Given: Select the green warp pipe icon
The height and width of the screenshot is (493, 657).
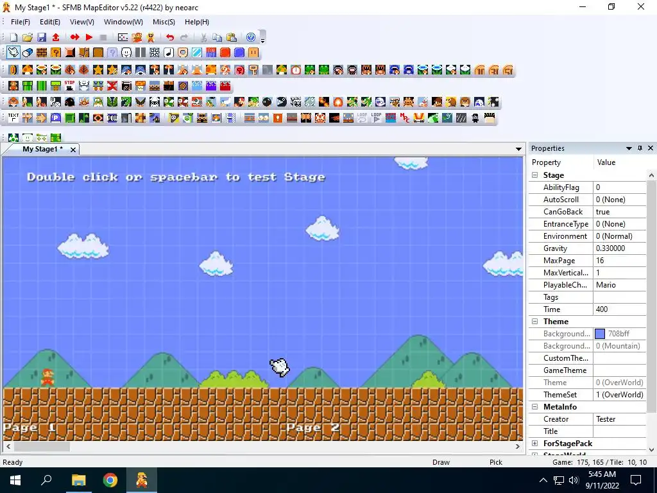Looking at the screenshot, I should [x=28, y=86].
